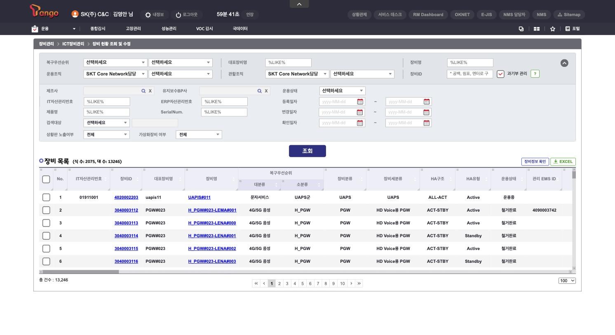The image size is (615, 335).
Task: Change page size 100 dropdown
Action: coord(567,281)
